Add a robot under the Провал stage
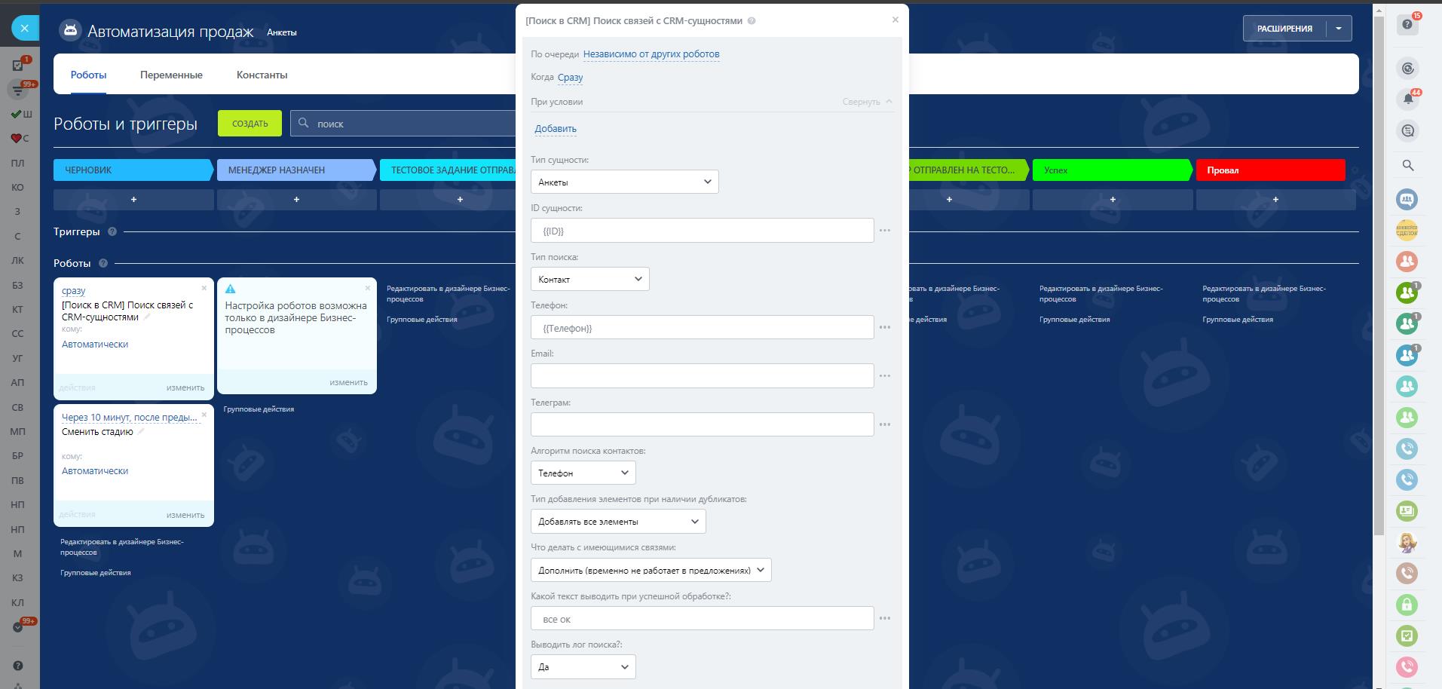This screenshot has height=689, width=1442. [1275, 200]
